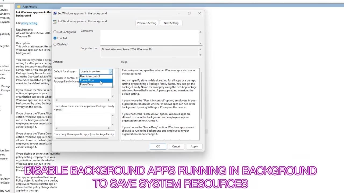Choose the Force Deny option
The height and width of the screenshot is (193, 344).
(x=96, y=84)
